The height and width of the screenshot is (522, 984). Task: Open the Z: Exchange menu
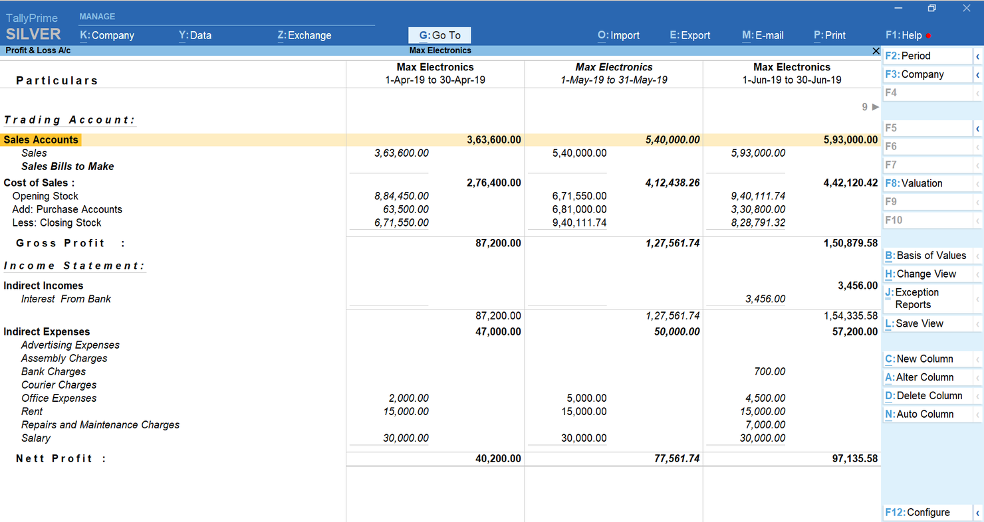(305, 35)
